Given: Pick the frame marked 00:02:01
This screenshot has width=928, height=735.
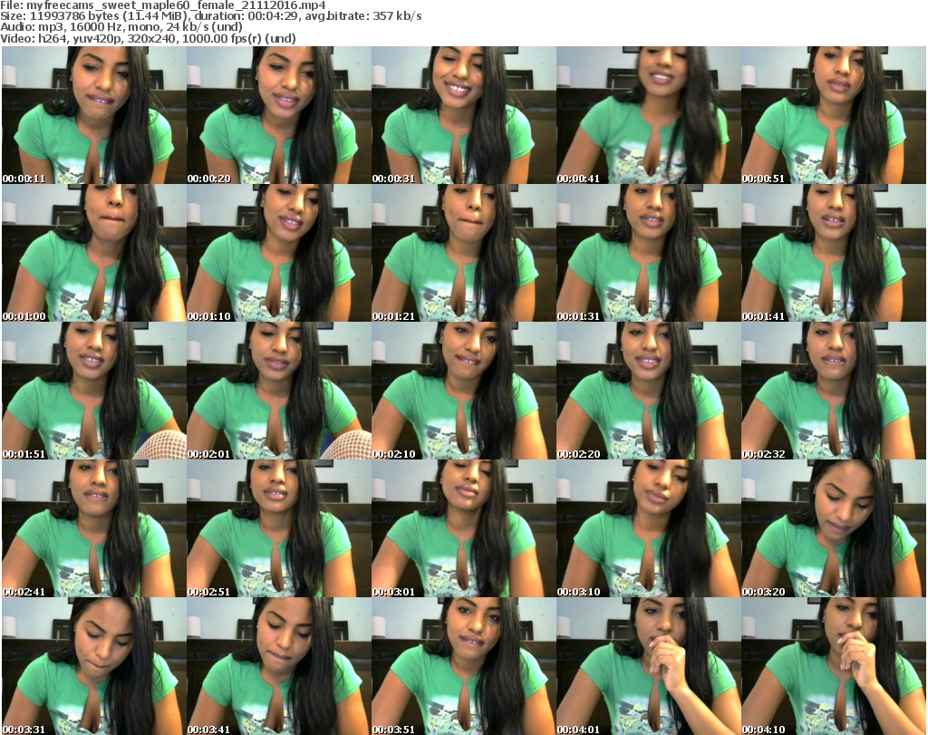Looking at the screenshot, I should click(x=279, y=392).
